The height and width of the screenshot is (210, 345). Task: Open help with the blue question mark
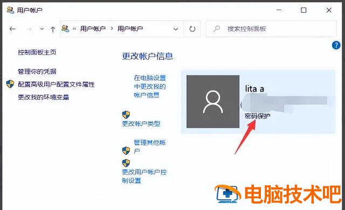[x=336, y=45]
